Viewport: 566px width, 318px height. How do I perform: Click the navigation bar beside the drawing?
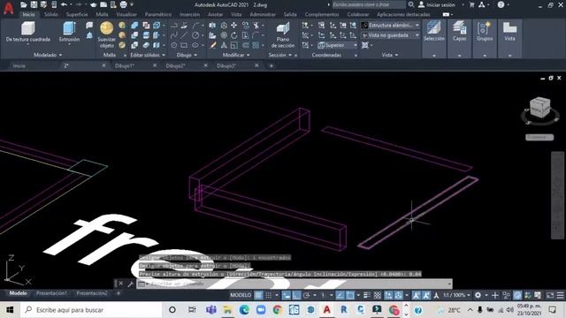(557, 194)
